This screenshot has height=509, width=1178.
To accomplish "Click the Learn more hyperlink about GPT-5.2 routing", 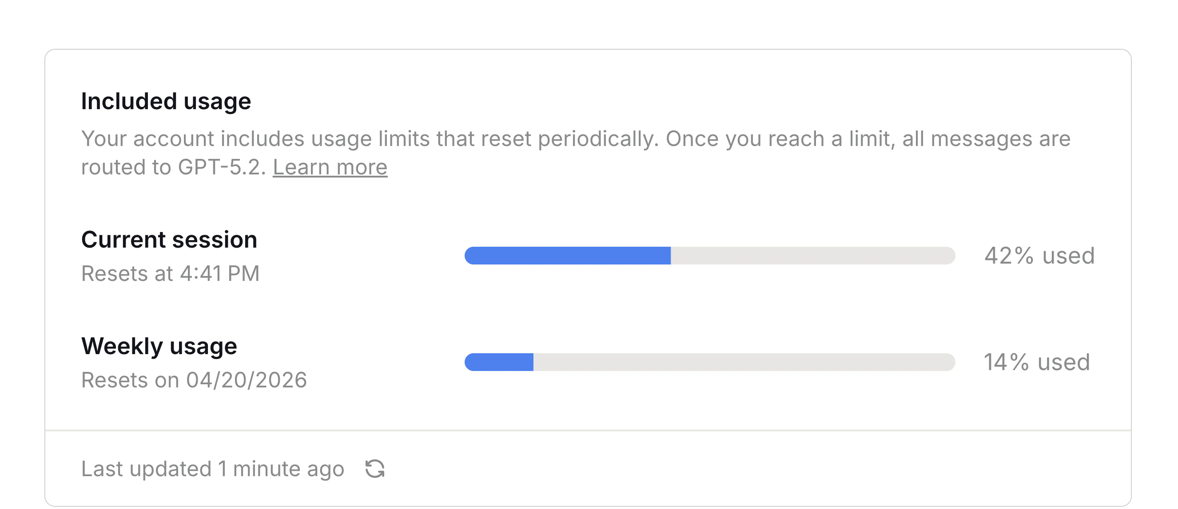I will coord(330,167).
